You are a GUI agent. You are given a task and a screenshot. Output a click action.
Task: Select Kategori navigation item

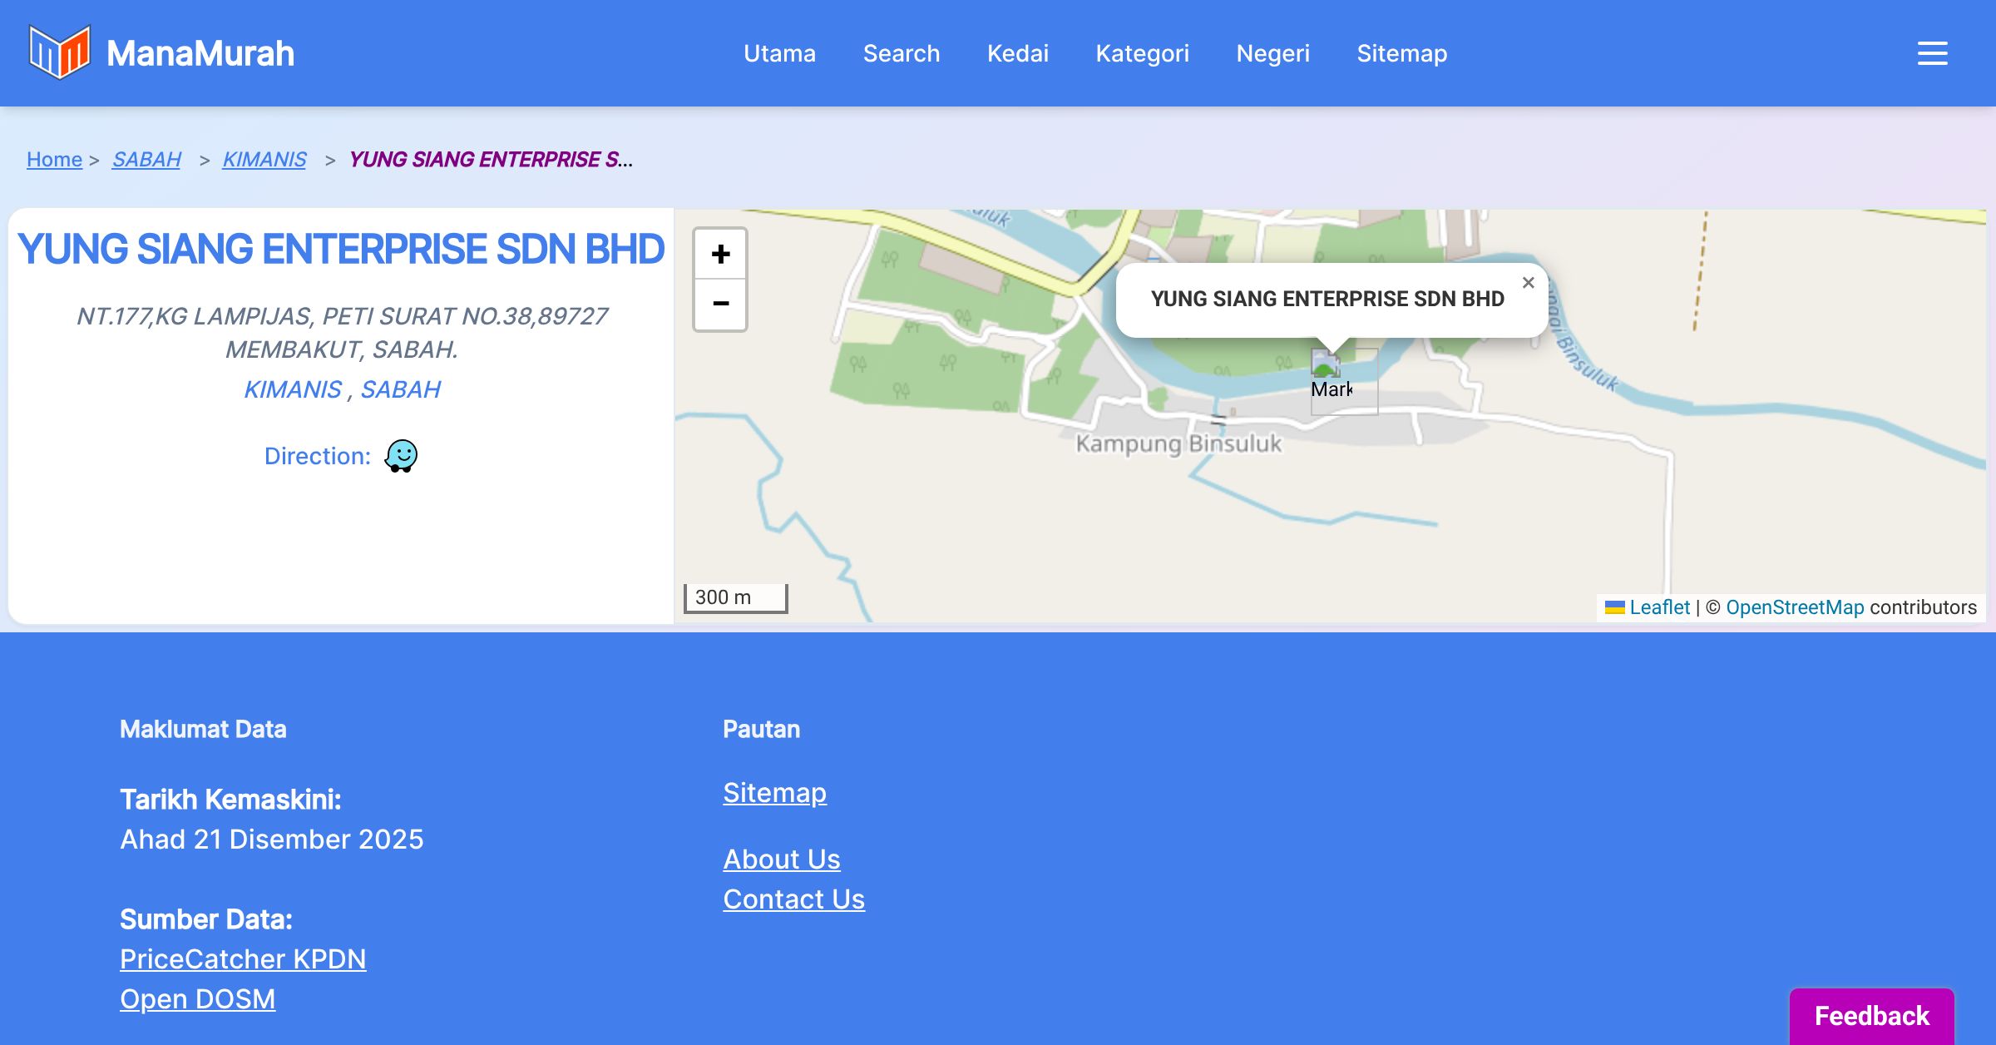tap(1142, 53)
